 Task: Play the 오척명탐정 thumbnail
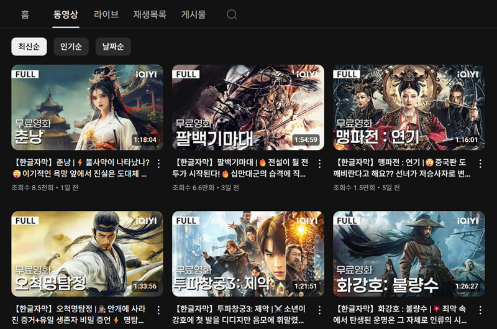(x=87, y=254)
